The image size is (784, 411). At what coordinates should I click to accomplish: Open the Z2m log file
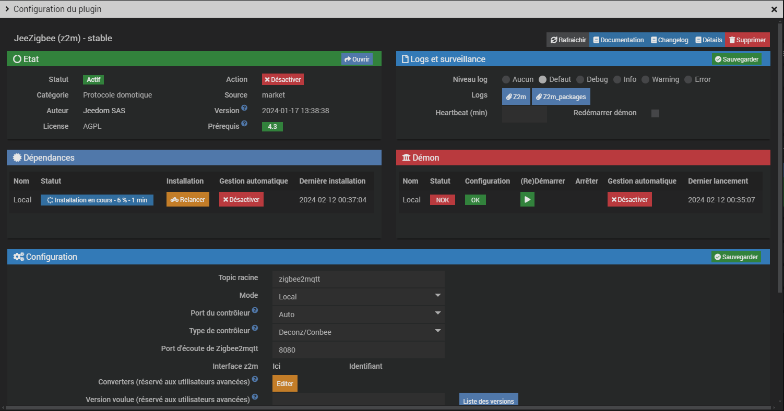pyautogui.click(x=516, y=96)
